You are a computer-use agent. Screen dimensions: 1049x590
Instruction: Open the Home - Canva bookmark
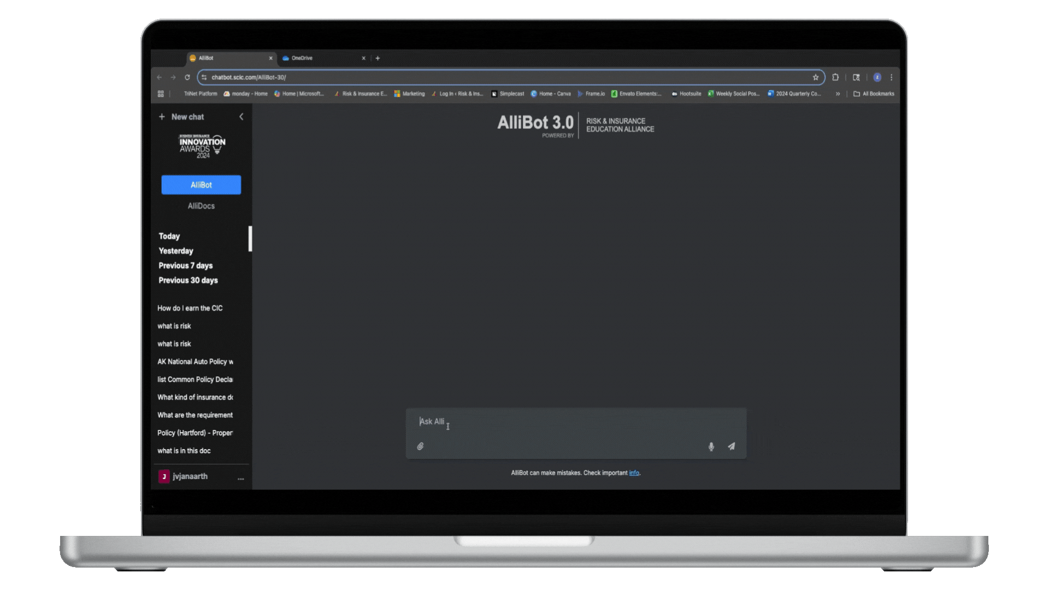pyautogui.click(x=551, y=94)
